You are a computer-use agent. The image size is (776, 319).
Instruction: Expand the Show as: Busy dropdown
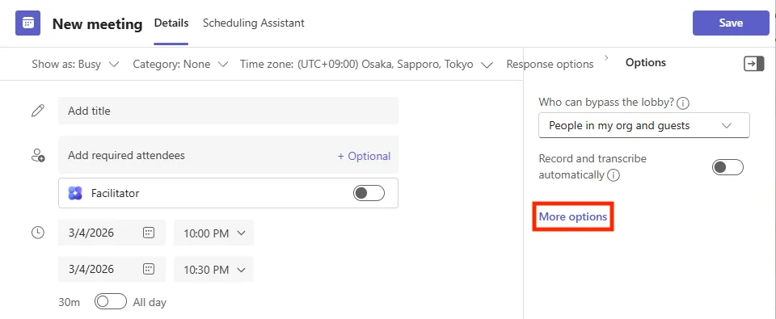[75, 65]
